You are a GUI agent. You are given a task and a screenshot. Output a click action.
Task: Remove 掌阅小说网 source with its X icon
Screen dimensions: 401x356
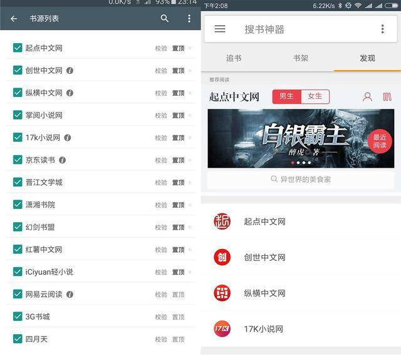coord(190,115)
